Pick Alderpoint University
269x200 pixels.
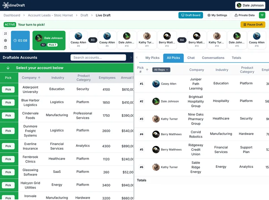(x=8, y=89)
